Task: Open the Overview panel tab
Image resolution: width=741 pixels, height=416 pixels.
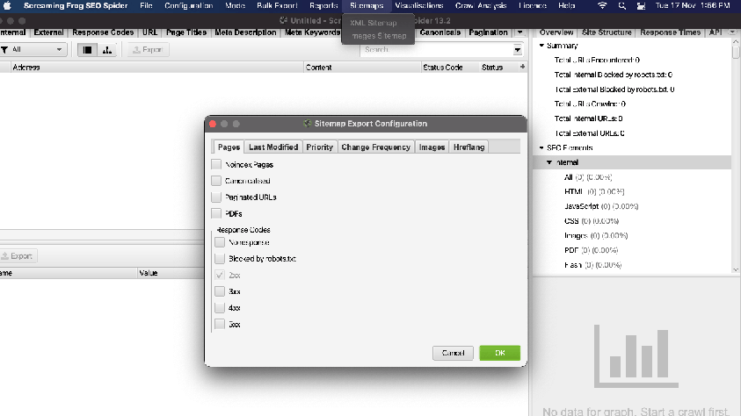Action: click(556, 32)
